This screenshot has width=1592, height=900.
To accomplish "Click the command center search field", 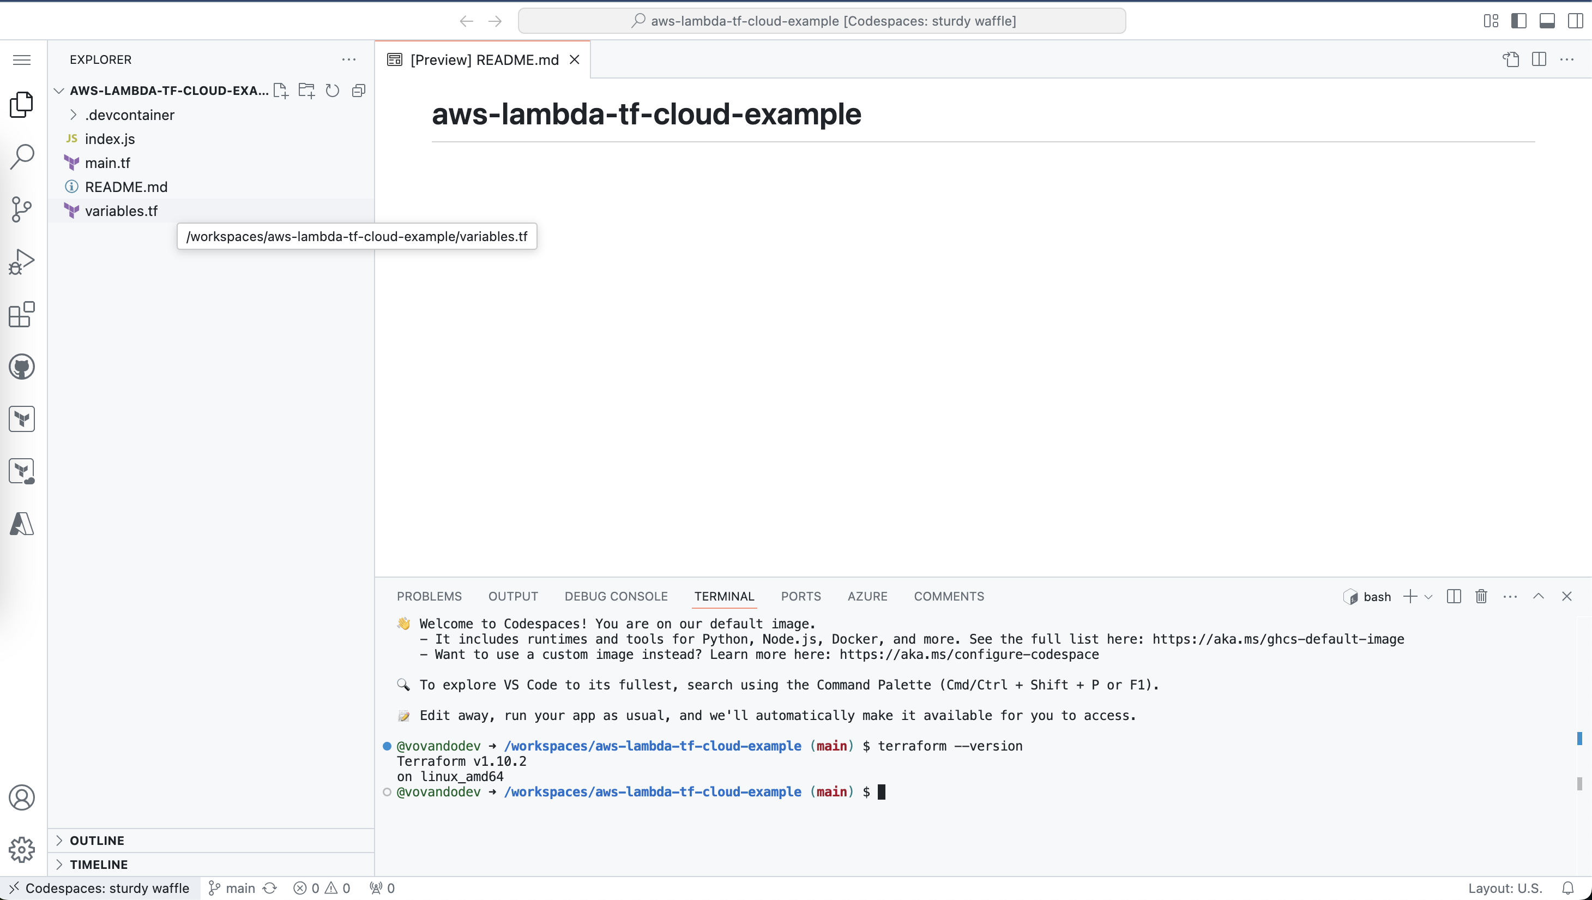I will click(822, 21).
